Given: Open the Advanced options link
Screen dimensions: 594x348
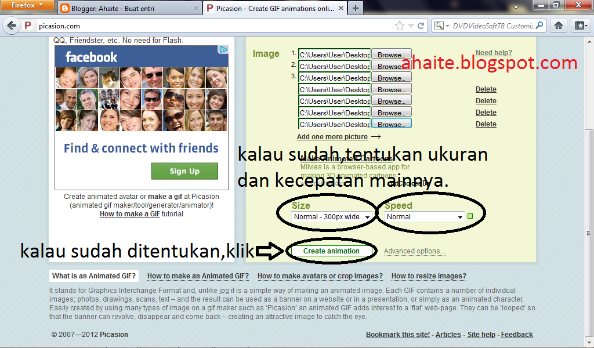Looking at the screenshot, I should (x=414, y=251).
